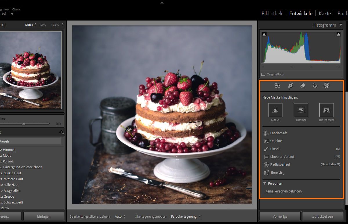
Task: Add a Hintergrund background mask
Action: (x=327, y=110)
